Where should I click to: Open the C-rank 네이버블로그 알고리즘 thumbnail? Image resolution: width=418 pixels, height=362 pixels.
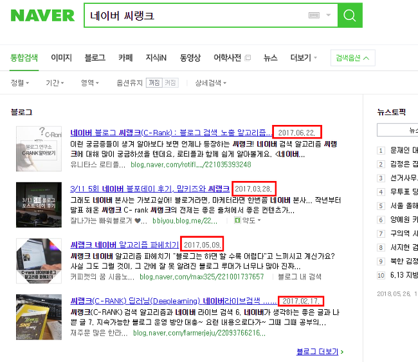(39, 261)
